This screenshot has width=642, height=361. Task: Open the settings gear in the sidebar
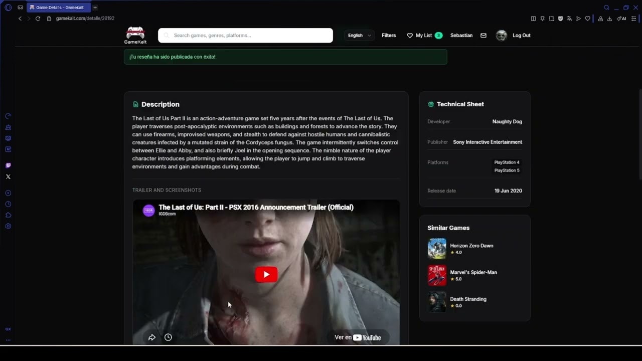point(8,226)
